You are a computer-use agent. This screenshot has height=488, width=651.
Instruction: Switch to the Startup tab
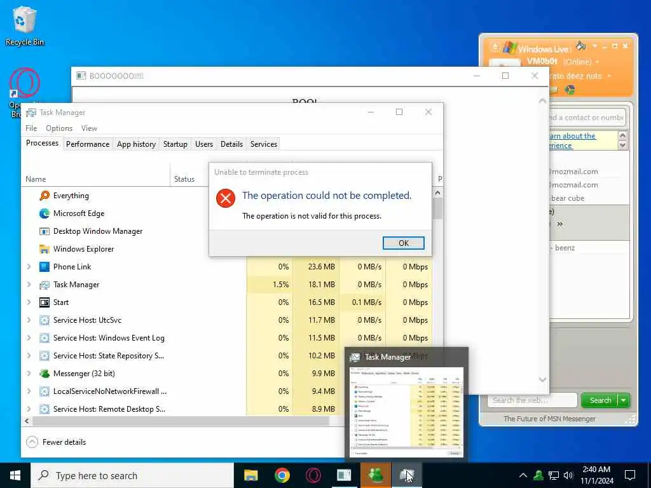[175, 144]
